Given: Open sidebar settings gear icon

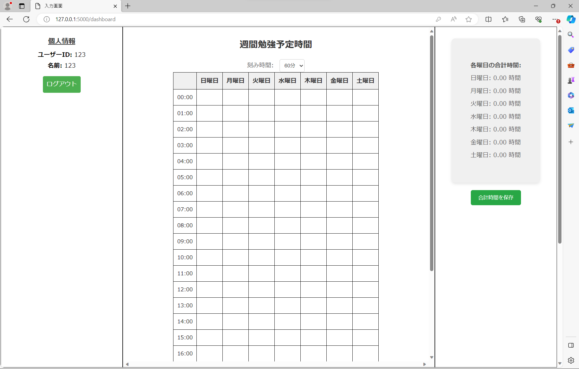Looking at the screenshot, I should (x=571, y=360).
